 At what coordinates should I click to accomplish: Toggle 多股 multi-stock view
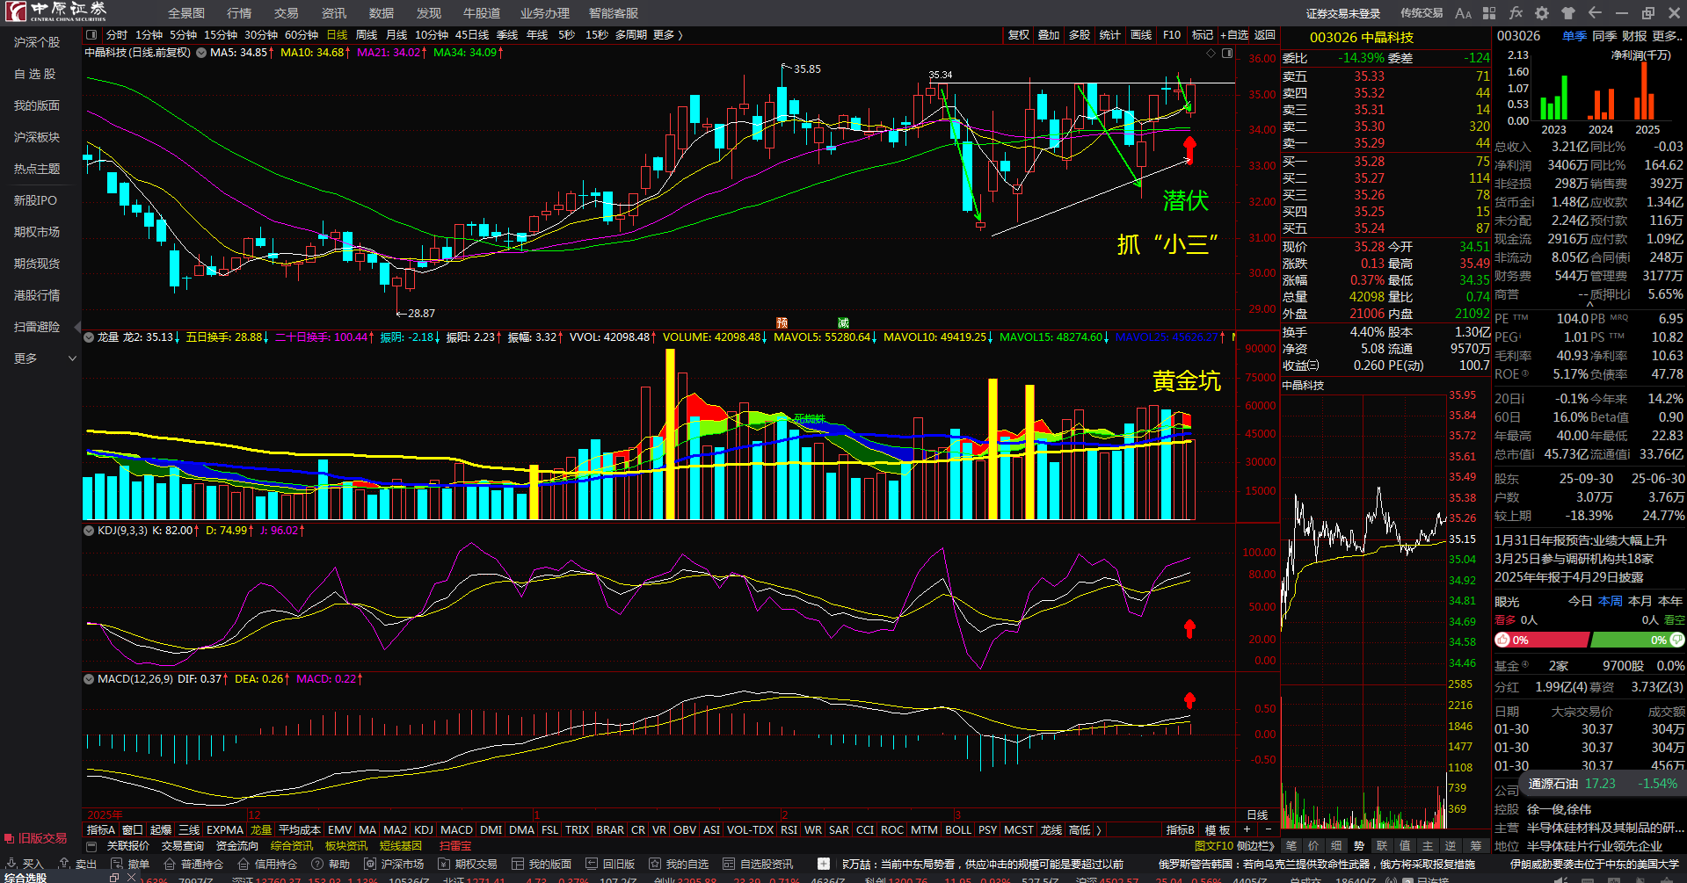pos(1080,35)
